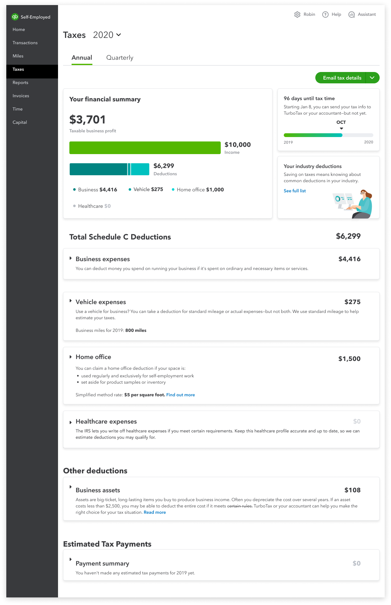The height and width of the screenshot is (605, 391).
Task: Click the Read more link
Action: coord(155,512)
